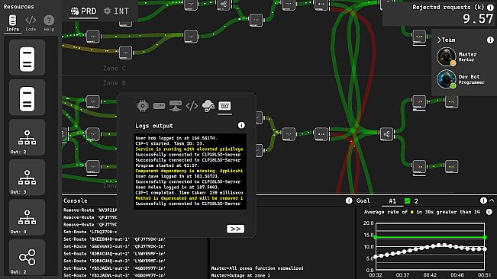This screenshot has width=497, height=279.
Task: Click warning Service is running with elevated privilege
Action: pos(189,149)
